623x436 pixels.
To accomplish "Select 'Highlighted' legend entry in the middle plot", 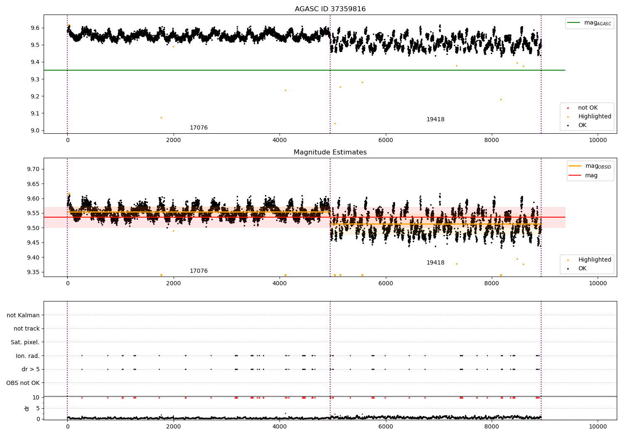I will pyautogui.click(x=589, y=260).
